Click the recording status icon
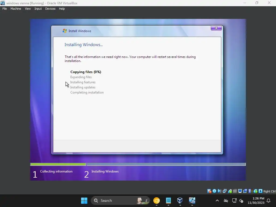The width and height of the screenshot is (276, 207). click(x=245, y=191)
